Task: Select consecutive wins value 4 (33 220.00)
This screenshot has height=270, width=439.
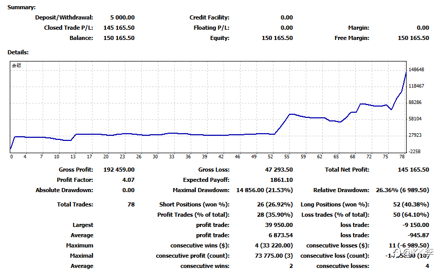Action: (x=274, y=245)
